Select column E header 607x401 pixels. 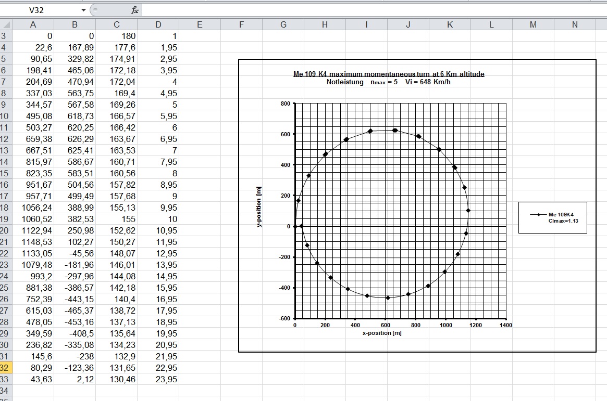click(x=200, y=25)
